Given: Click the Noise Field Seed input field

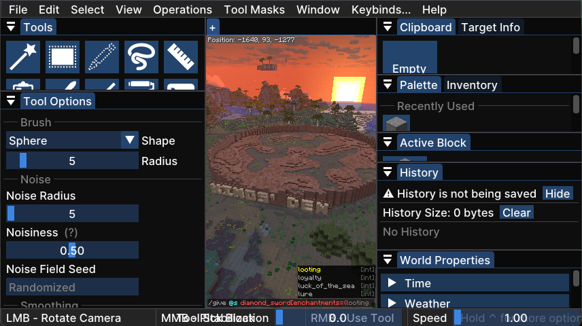Looking at the screenshot, I should [72, 287].
